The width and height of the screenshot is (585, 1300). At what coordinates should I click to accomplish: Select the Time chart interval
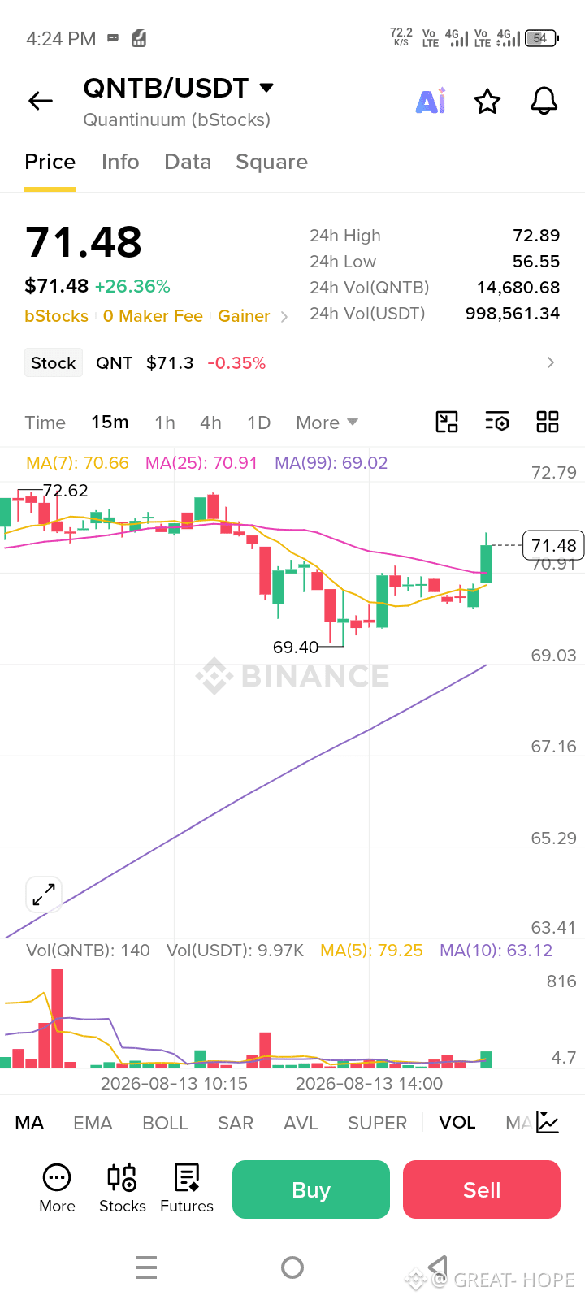tap(45, 422)
